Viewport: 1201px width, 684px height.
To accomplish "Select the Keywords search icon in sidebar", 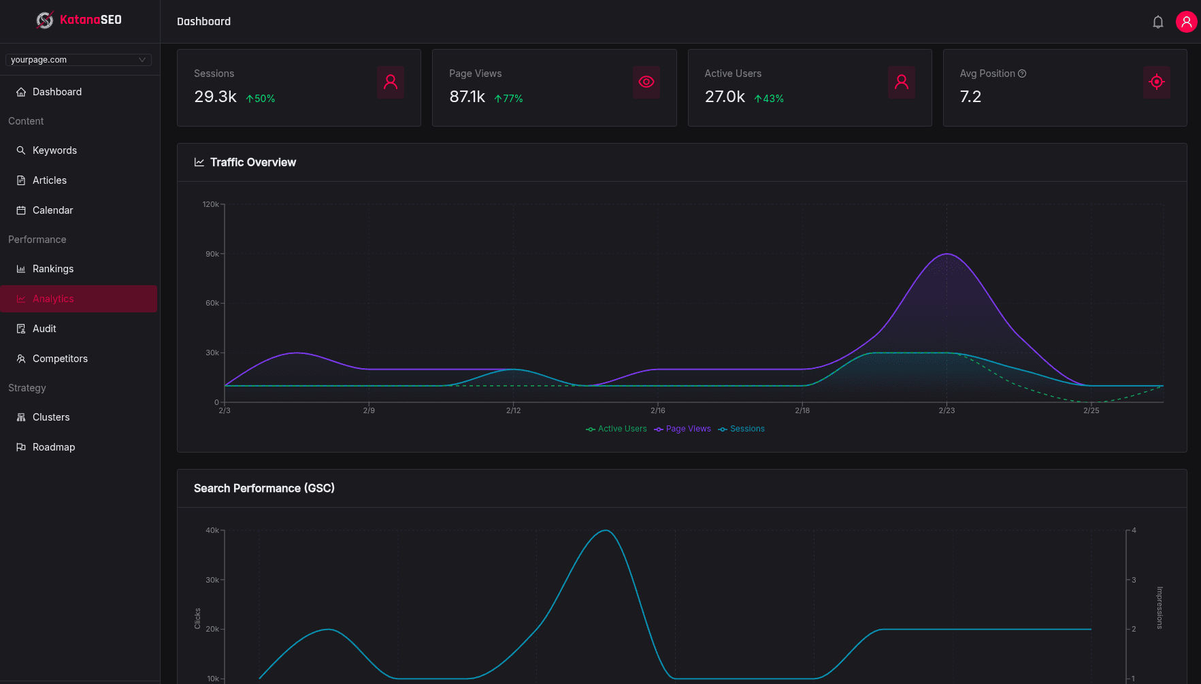I will pos(21,150).
